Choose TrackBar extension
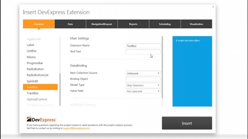The width and height of the screenshot is (248, 139). 33,93
